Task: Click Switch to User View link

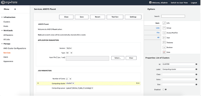Action: [x=179, y=3]
